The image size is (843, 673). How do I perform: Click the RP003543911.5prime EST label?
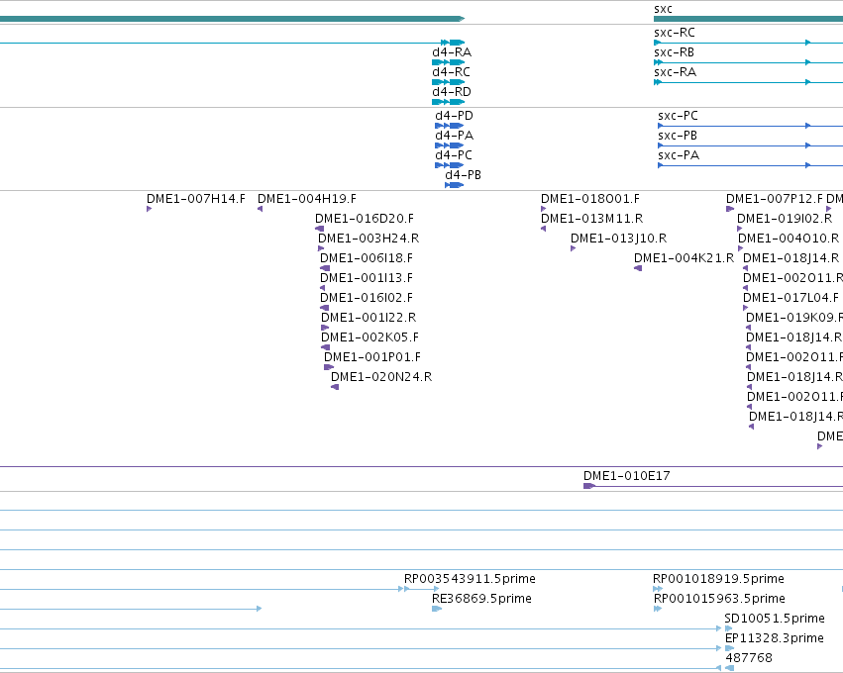tap(470, 580)
